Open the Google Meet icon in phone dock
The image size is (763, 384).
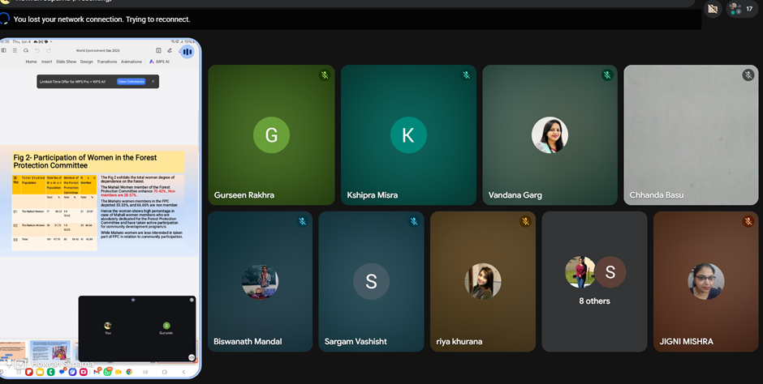coord(119,372)
